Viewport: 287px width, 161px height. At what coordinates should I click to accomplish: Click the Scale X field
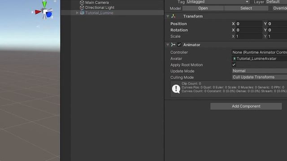pos(249,36)
